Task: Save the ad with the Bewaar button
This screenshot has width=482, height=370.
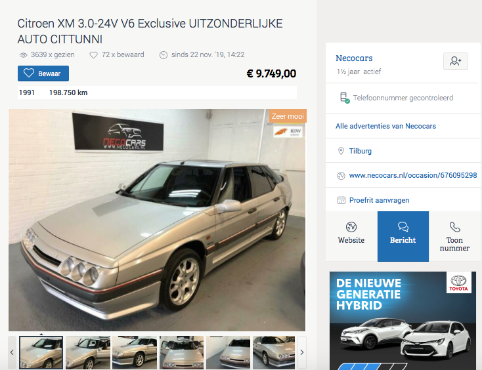Action: [x=43, y=73]
